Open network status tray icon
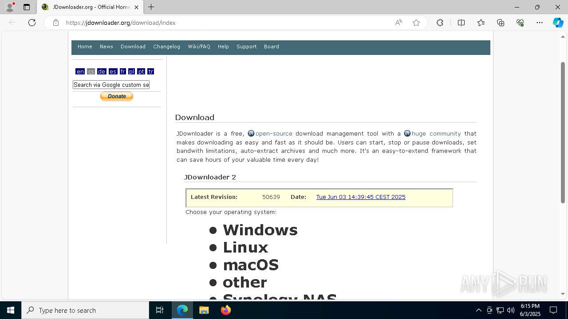Screen dimensions: 568x319 pyautogui.click(x=500, y=310)
